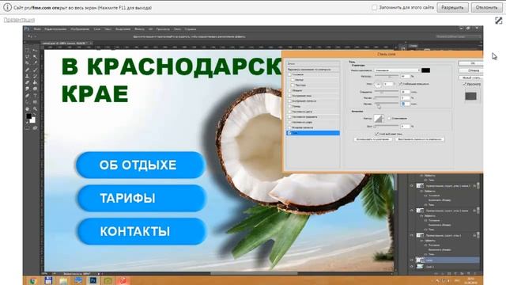Viewport: 506px width, 285px height.
Task: Toggle Глобальное освещение checkbox
Action: pos(401,84)
